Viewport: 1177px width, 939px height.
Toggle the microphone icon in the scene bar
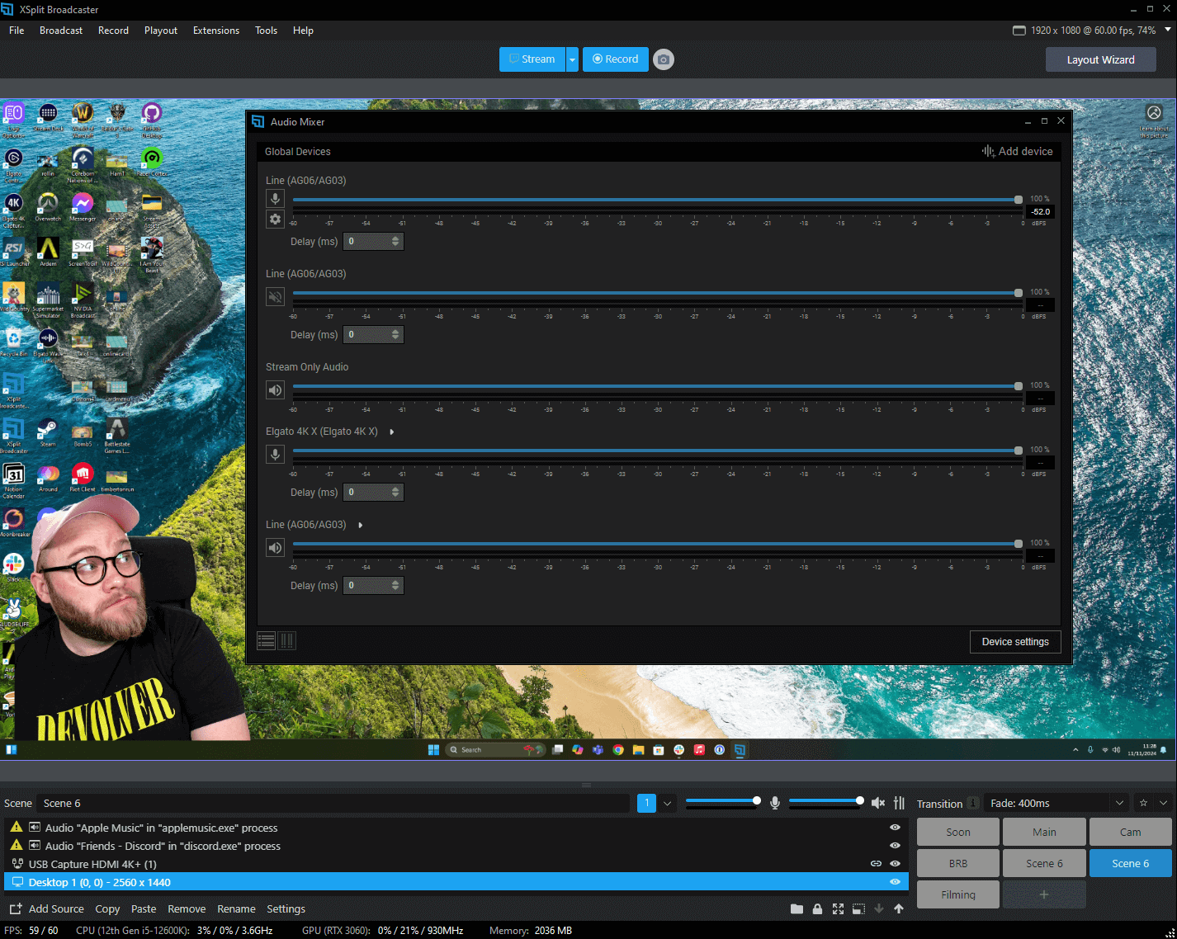tap(775, 803)
